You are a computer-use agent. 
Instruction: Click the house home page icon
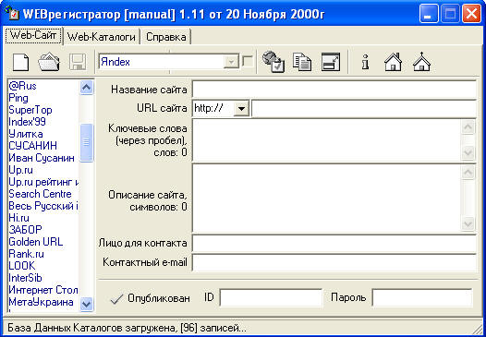click(393, 62)
